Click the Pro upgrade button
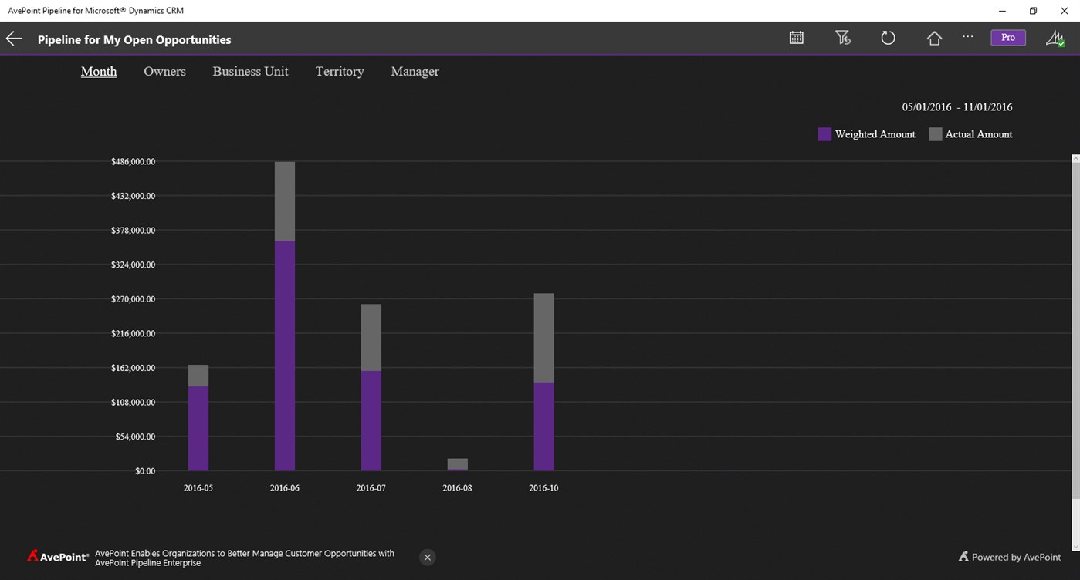This screenshot has width=1080, height=580. (1007, 36)
